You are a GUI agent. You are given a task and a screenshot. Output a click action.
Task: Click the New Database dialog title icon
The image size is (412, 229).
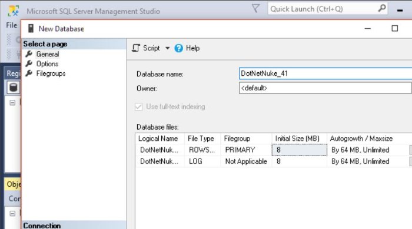(x=31, y=28)
